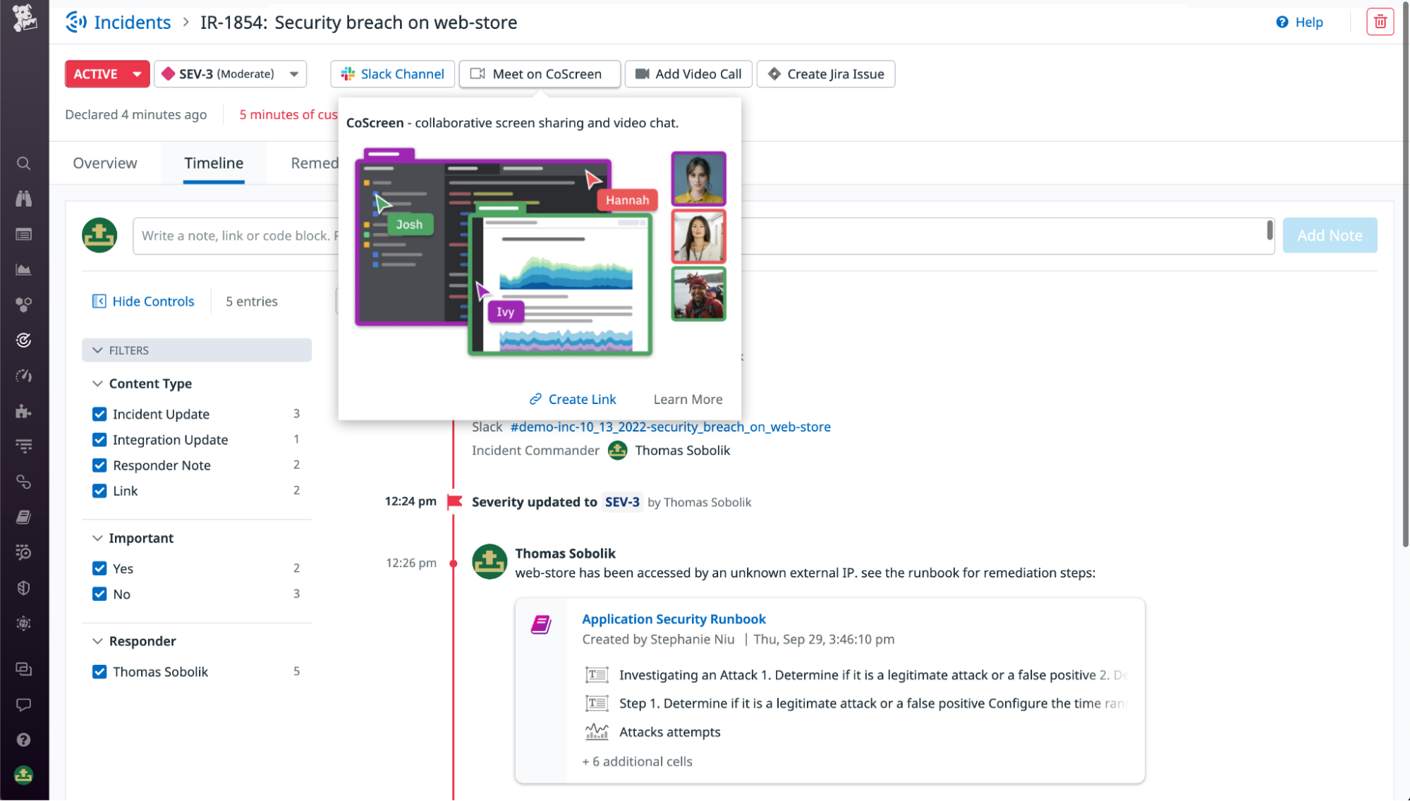The image size is (1410, 801).
Task: Select the Timeline tab
Action: pos(214,163)
